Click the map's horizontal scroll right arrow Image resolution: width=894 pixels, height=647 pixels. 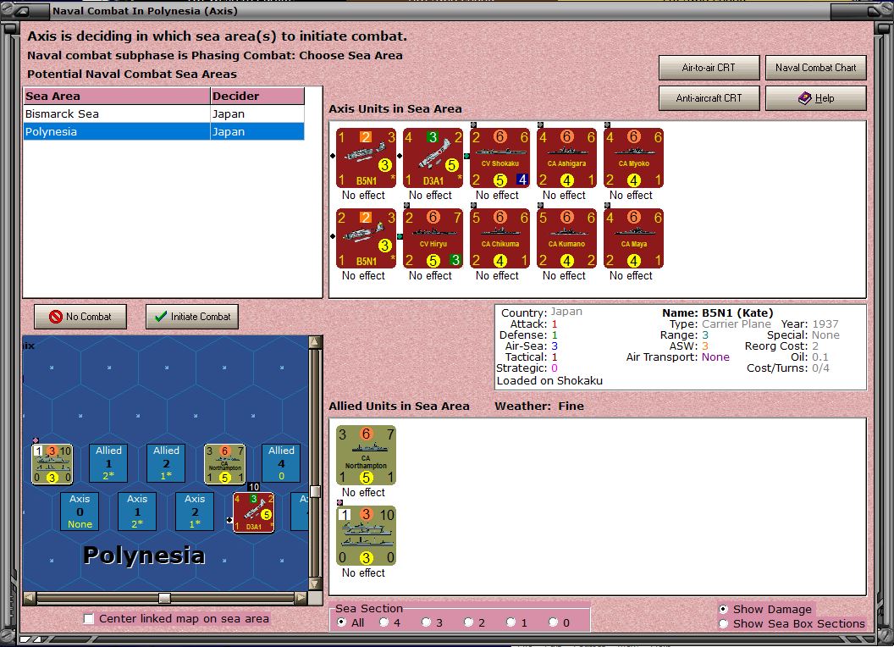pyautogui.click(x=301, y=598)
